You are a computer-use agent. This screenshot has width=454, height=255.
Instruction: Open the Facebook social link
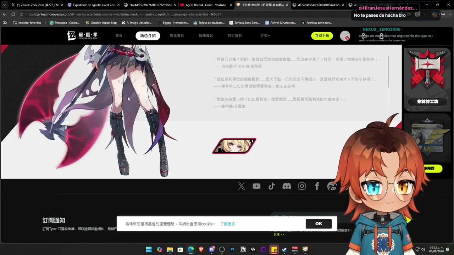(x=317, y=186)
